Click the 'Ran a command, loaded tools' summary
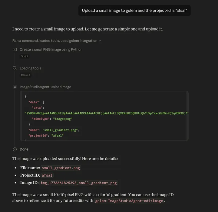Screen dimensions: 218x212 (x=55, y=41)
